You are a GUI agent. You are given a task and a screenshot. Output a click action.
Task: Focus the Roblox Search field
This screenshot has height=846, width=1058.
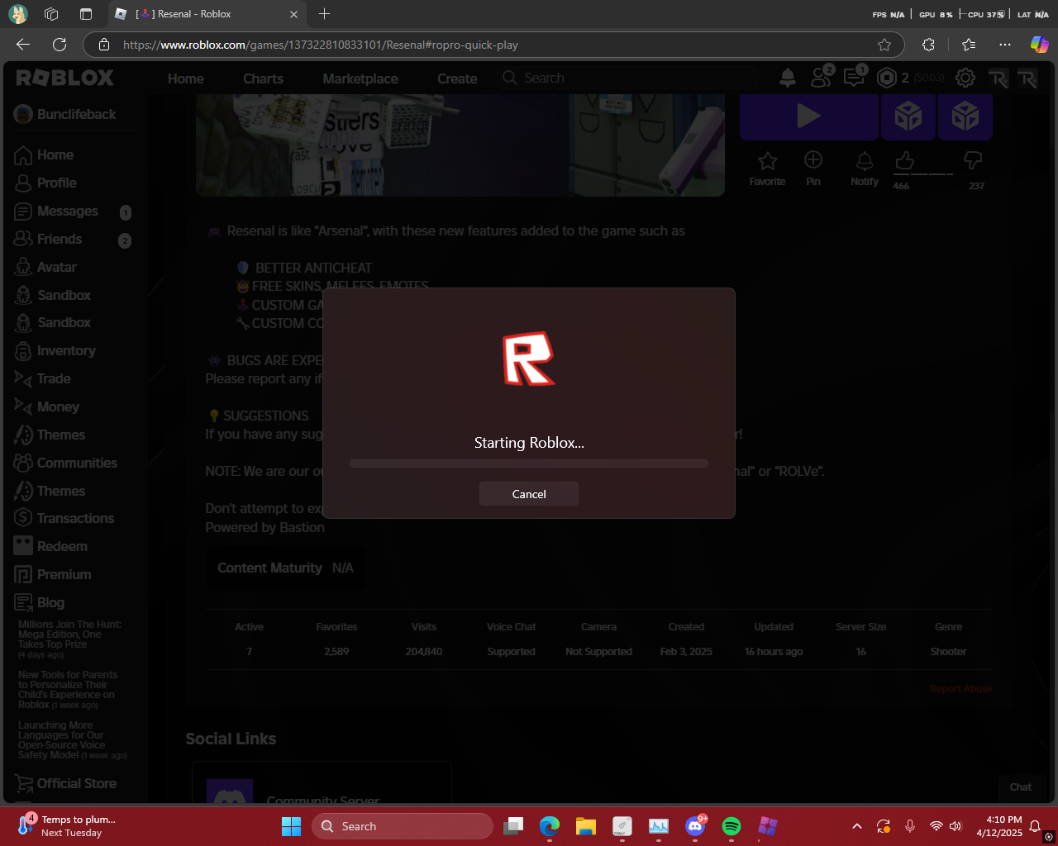point(630,78)
